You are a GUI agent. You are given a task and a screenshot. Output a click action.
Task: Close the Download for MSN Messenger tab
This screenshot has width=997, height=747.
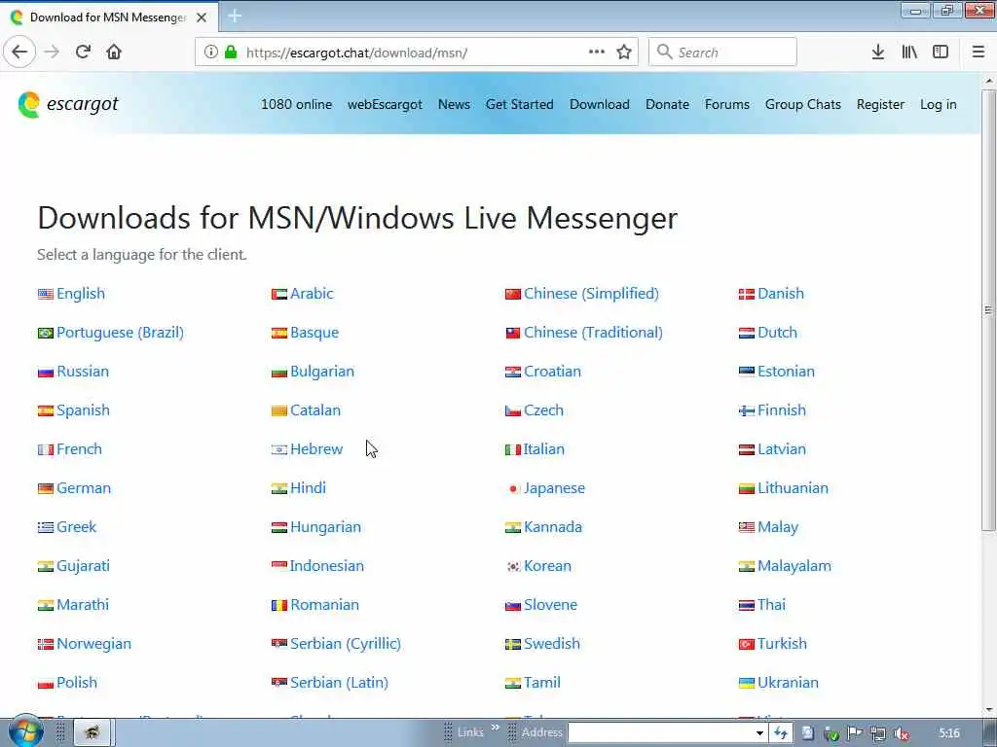pyautogui.click(x=202, y=18)
